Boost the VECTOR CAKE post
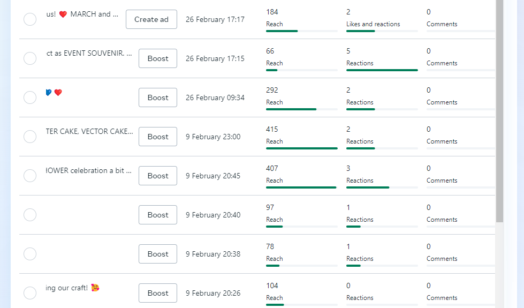 coord(158,137)
